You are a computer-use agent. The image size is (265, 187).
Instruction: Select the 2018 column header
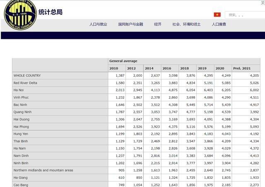click(x=188, y=68)
